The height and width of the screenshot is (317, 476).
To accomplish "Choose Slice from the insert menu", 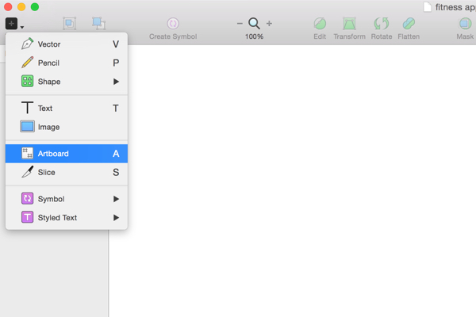I will click(67, 172).
